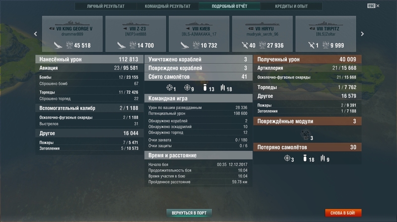Screen dimensions: 397x222
Task: Click the damage icon on Tirpitz card
Action: pyautogui.click(x=326, y=45)
